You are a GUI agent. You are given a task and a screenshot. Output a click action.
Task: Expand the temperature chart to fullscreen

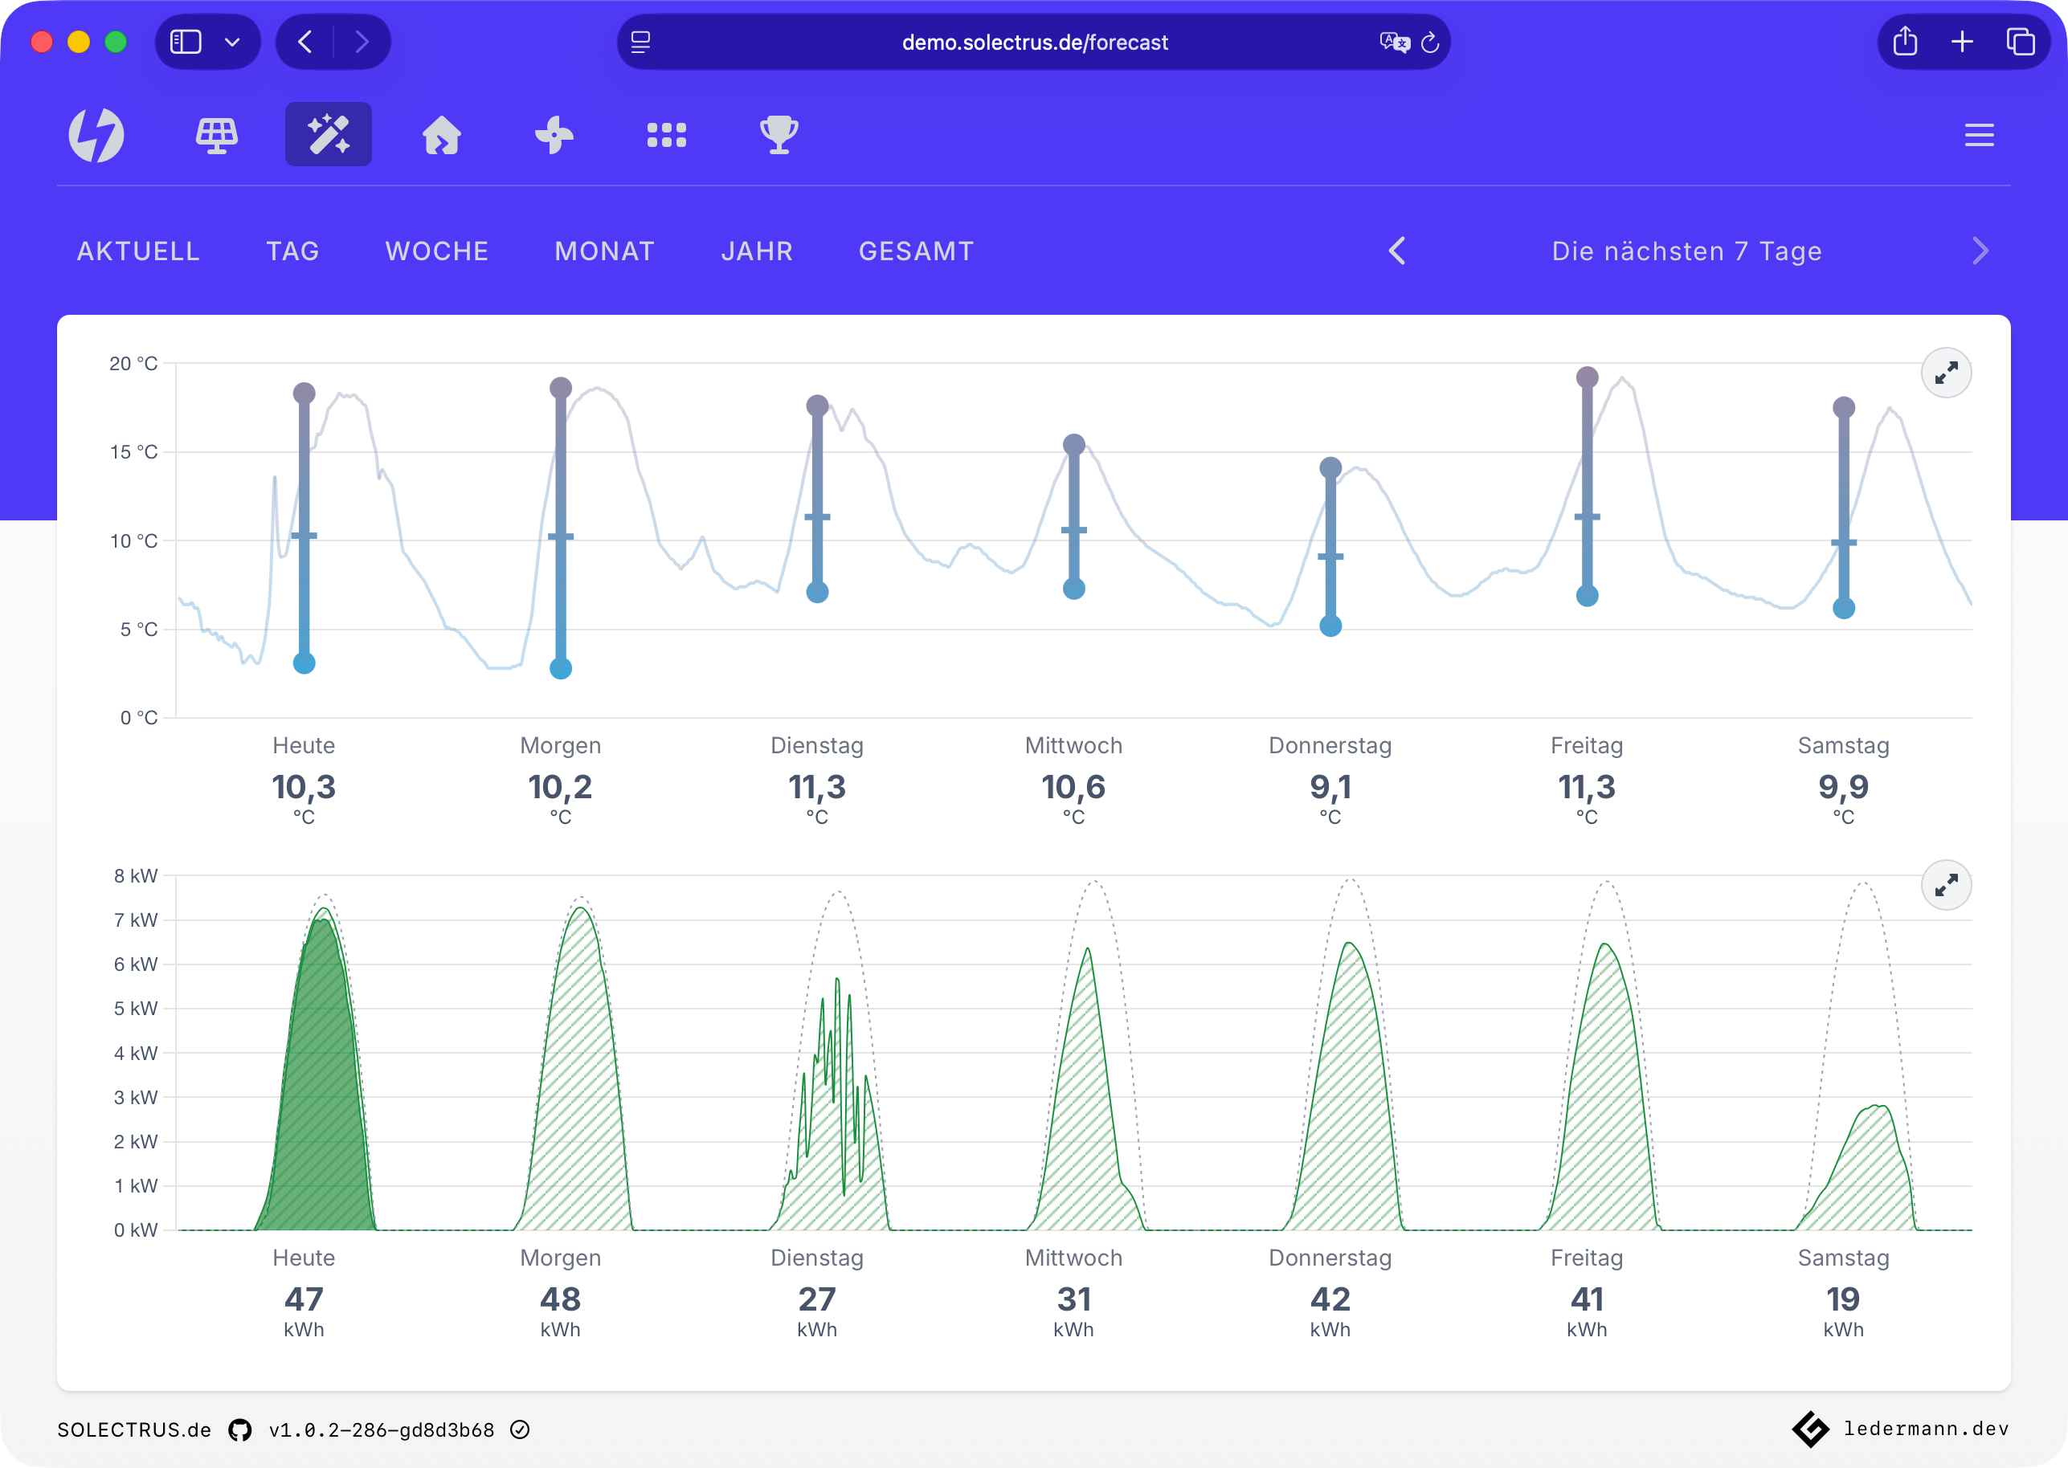tap(1946, 373)
